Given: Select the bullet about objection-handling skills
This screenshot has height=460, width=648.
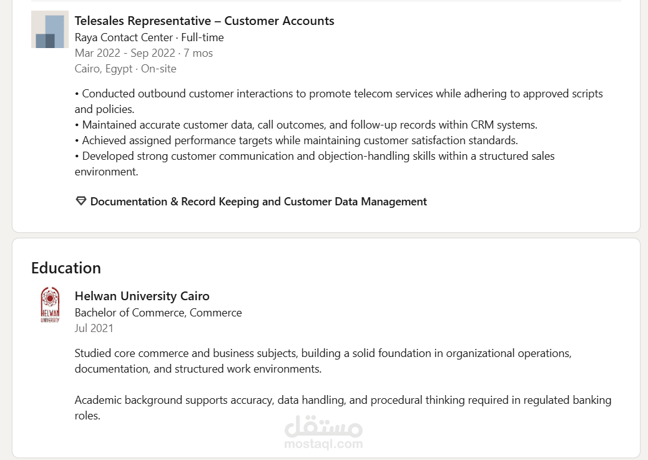Looking at the screenshot, I should point(315,164).
